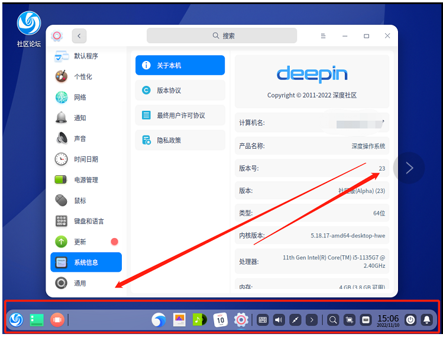
Task: Click the kernel version 5.18.17-amd64-desktop-hwe
Action: click(348, 235)
